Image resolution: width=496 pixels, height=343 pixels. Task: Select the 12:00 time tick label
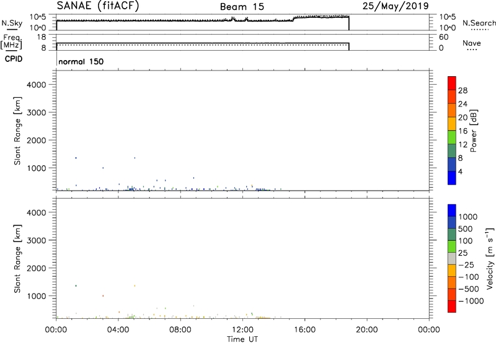(x=242, y=330)
